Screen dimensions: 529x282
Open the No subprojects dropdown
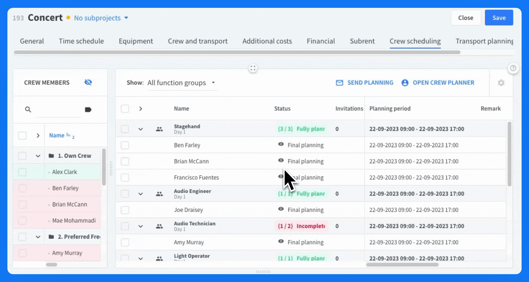point(101,18)
